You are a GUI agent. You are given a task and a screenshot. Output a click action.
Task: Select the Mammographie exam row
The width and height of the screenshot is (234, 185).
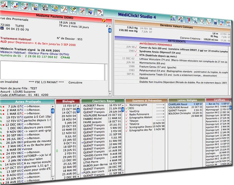(145, 105)
